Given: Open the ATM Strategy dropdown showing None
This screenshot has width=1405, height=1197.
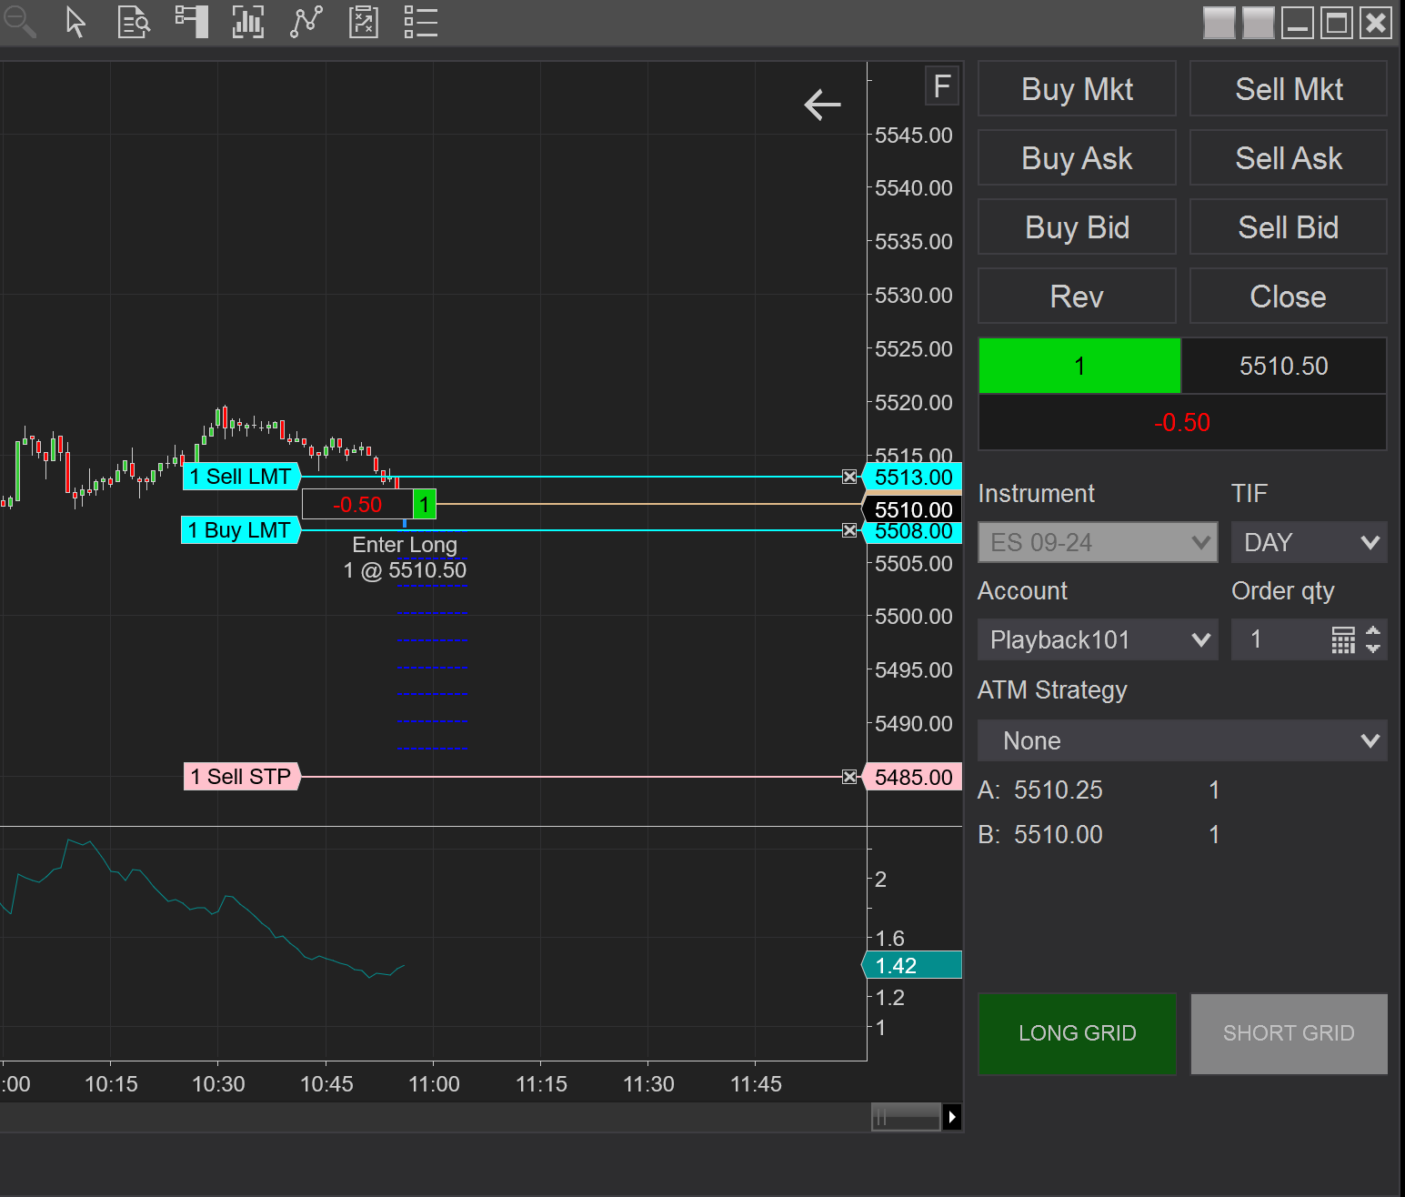Looking at the screenshot, I should [1181, 740].
